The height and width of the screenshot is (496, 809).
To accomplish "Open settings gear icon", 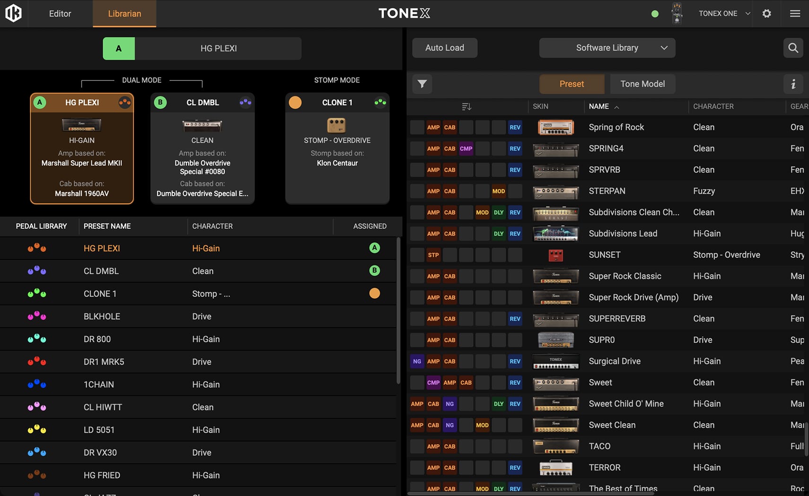I will point(766,13).
